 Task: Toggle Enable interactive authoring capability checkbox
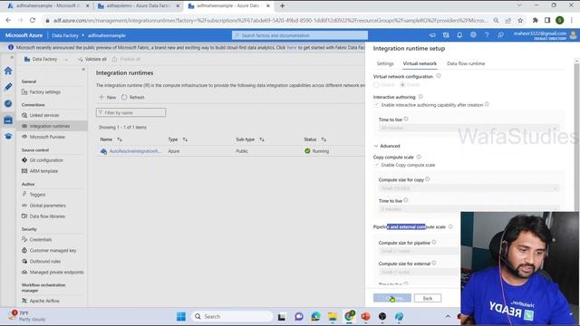pos(377,105)
